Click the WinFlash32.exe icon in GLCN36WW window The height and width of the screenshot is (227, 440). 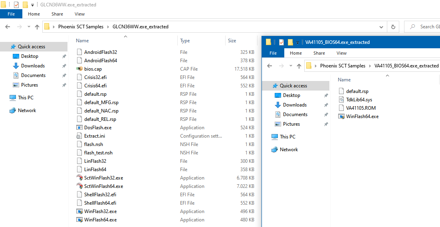pos(79,211)
